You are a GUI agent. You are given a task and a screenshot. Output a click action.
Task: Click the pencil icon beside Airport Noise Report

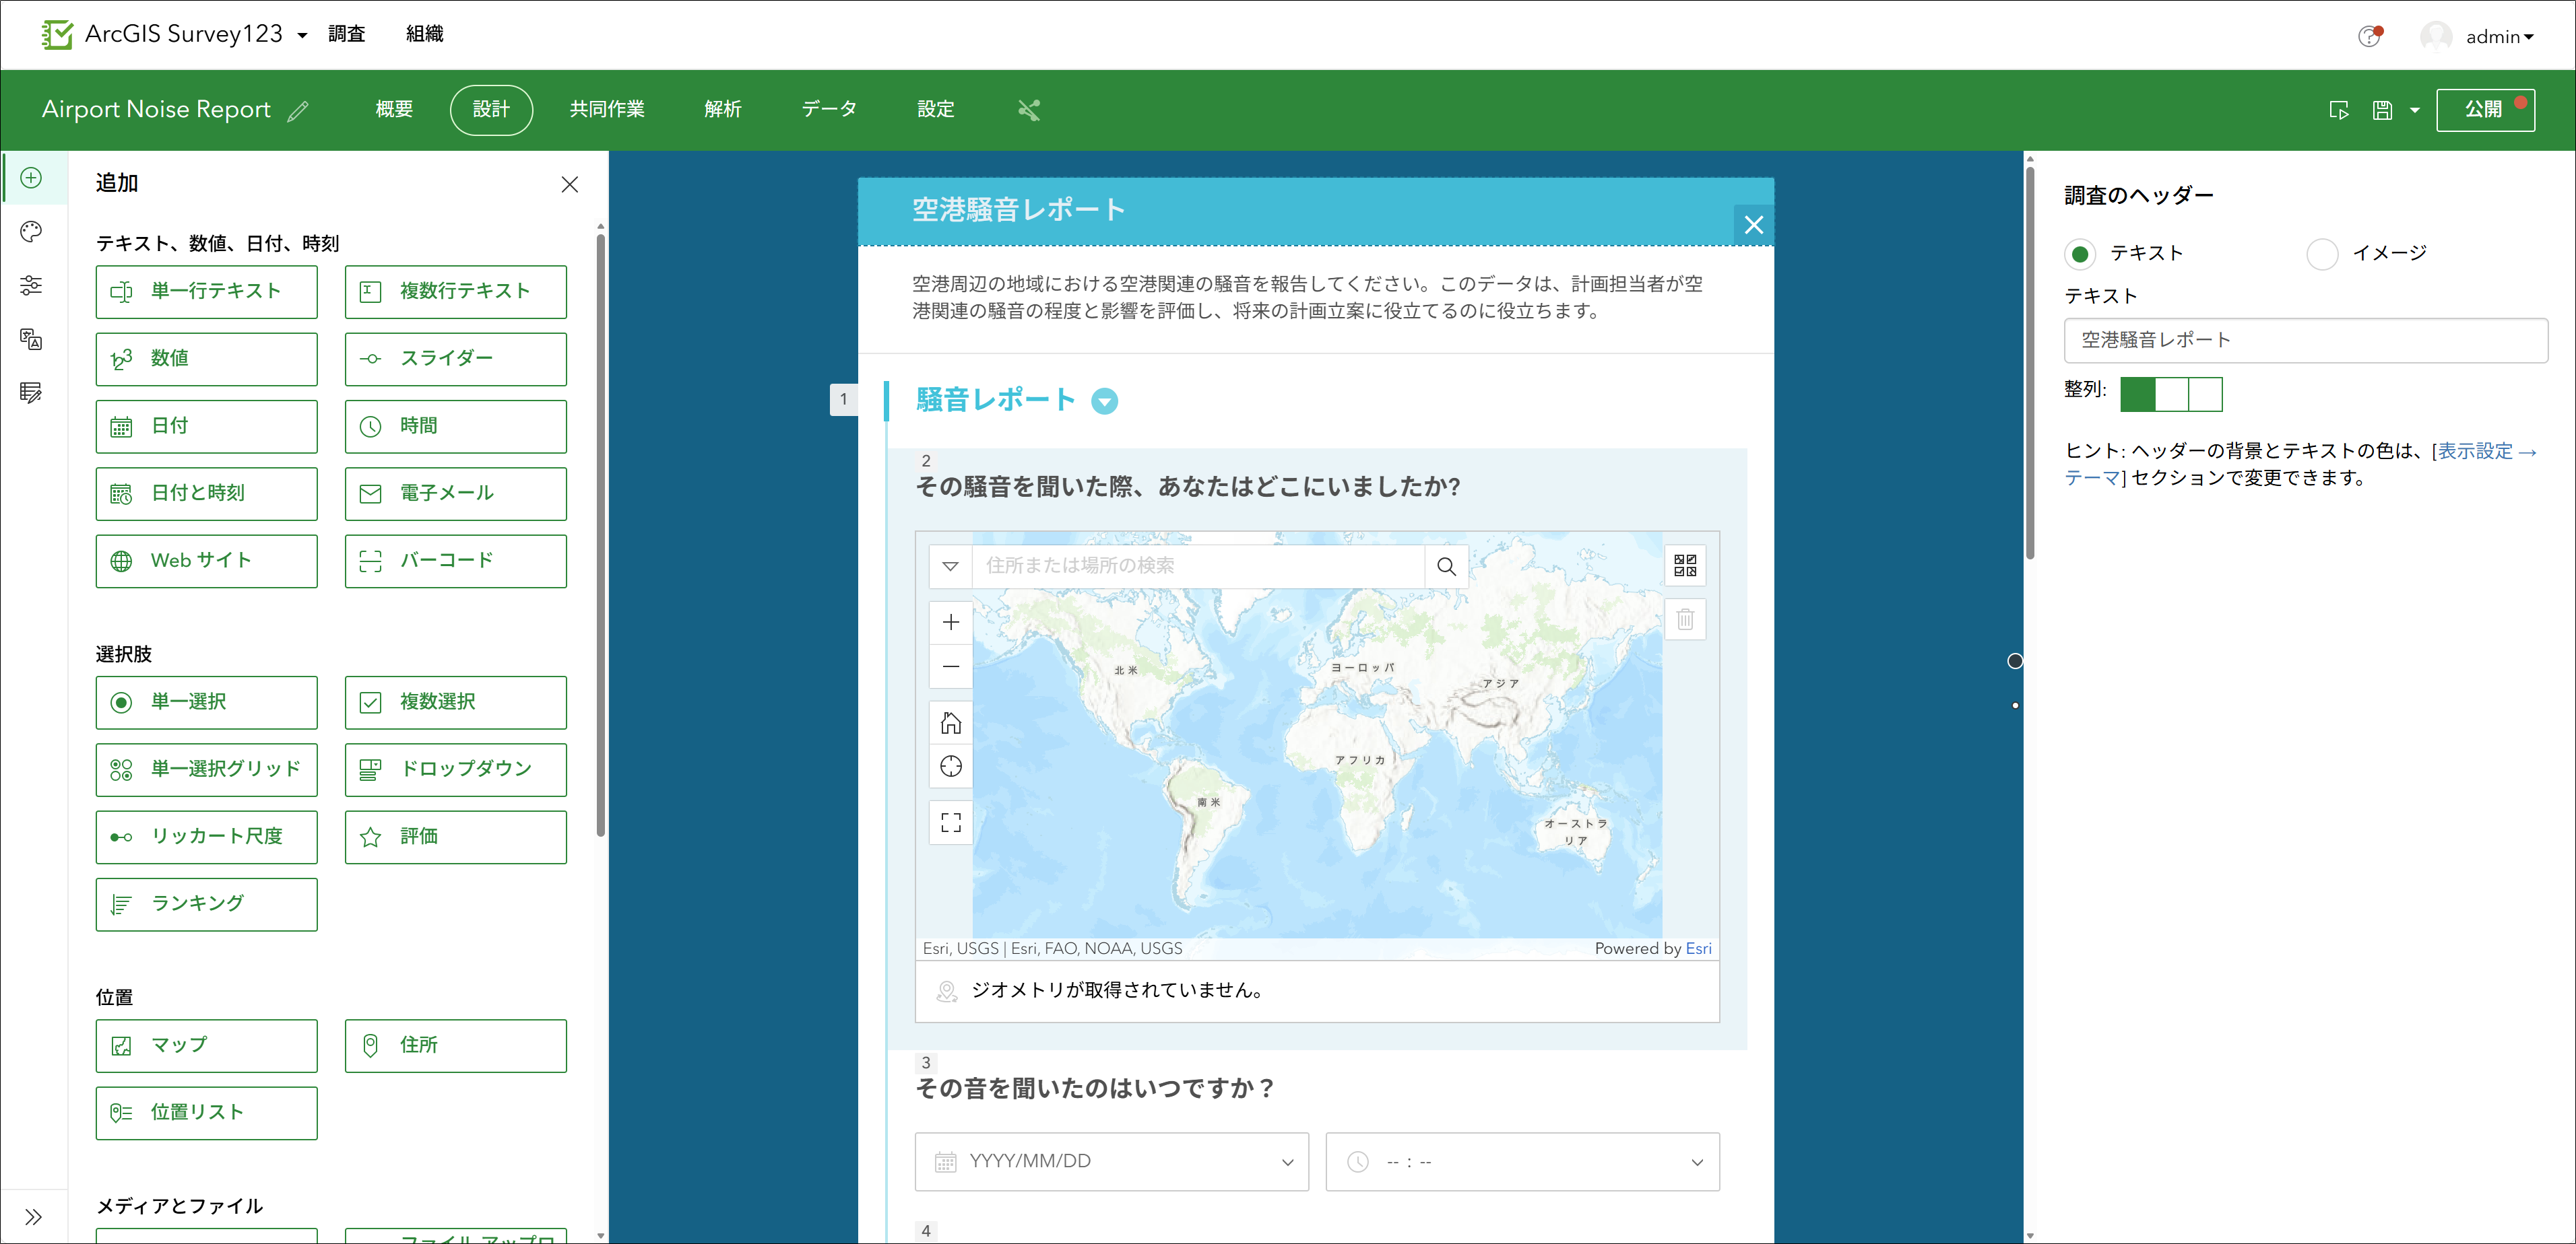coord(298,111)
